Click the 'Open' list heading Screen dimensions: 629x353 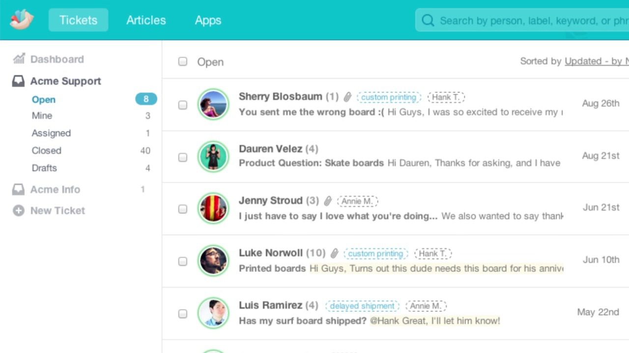[x=210, y=62]
